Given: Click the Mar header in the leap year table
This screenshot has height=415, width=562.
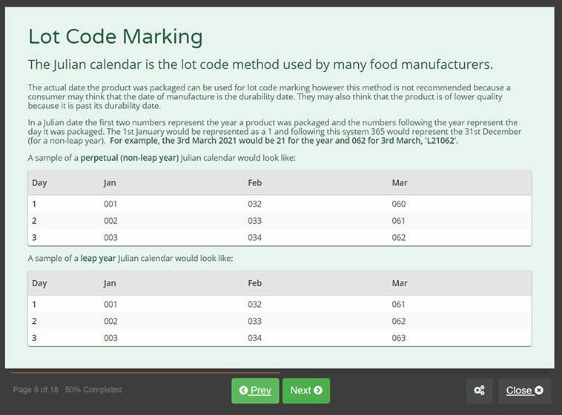Looking at the screenshot, I should 400,283.
